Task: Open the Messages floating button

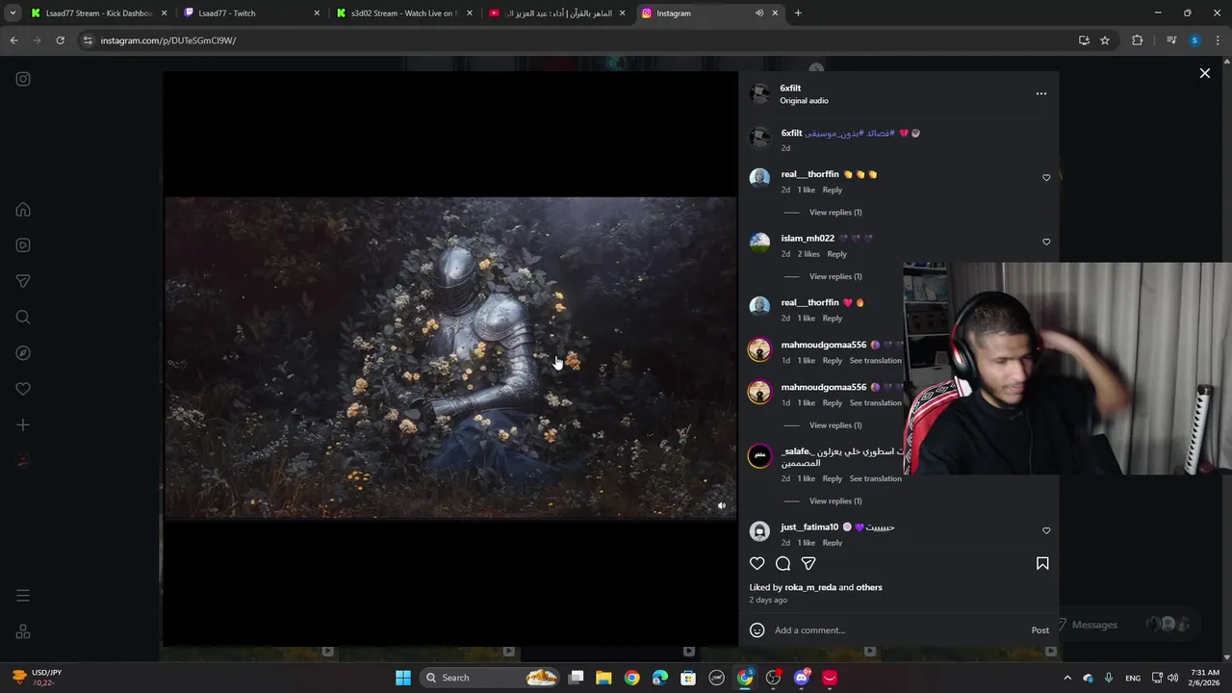Action: coord(1126,625)
